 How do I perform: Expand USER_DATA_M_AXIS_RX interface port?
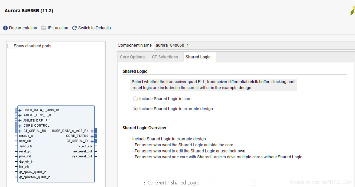(x=92, y=131)
